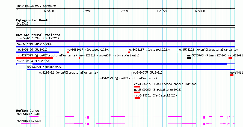Click the nsv64861 truncated variant label
Image resolution: width=243 pixels, height=127 pixels.
[236, 72]
